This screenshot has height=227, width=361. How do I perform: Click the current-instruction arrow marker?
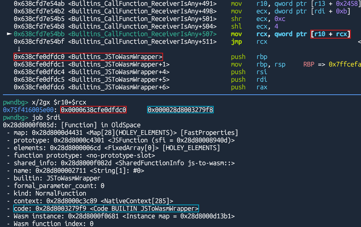[x=9, y=34]
